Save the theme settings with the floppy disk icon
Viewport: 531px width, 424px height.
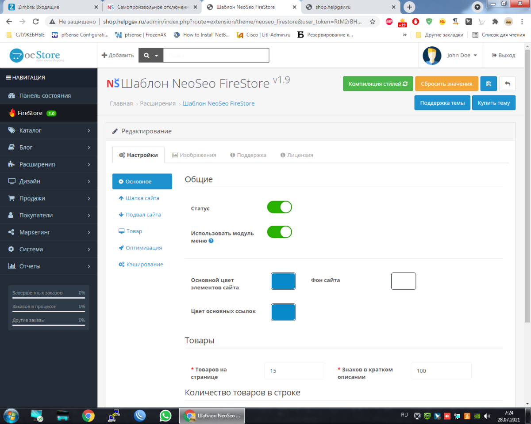(489, 83)
